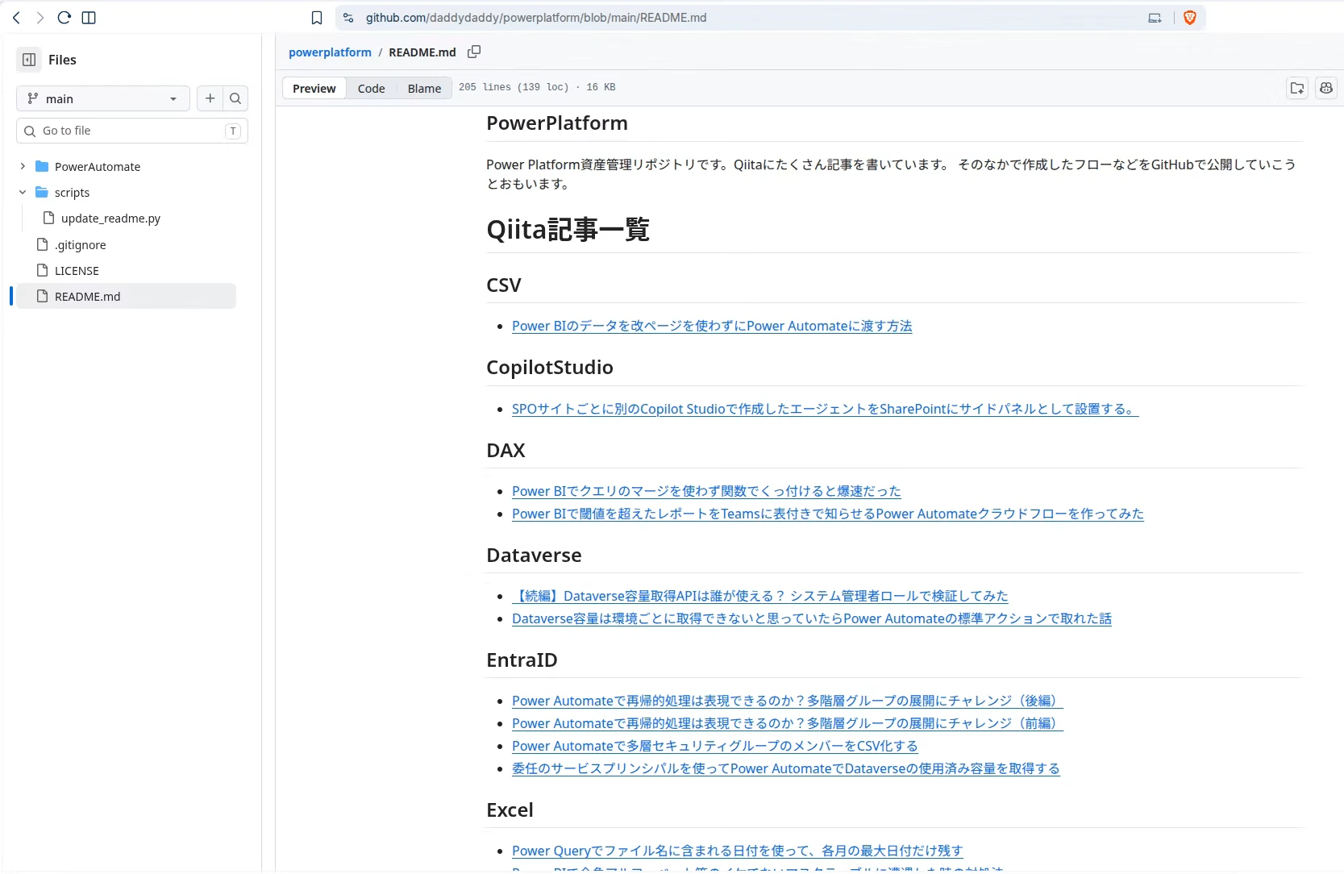Open the recursive processing（後編）article link

[x=788, y=701]
